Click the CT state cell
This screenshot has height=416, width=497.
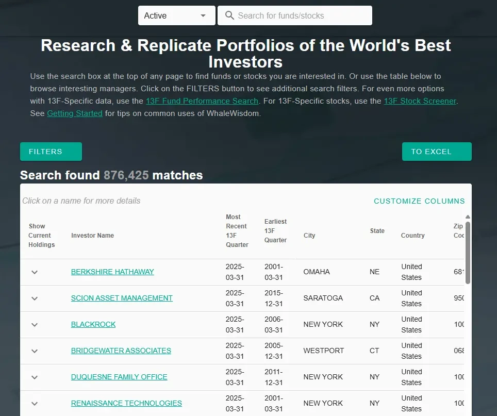(374, 351)
